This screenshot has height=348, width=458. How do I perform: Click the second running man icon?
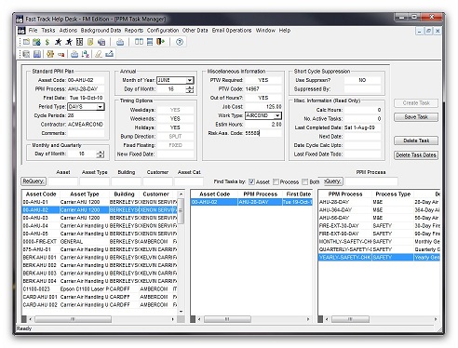69,42
